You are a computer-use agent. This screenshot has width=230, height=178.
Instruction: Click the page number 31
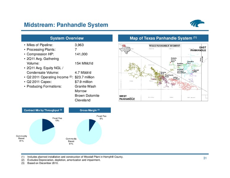[205, 158]
